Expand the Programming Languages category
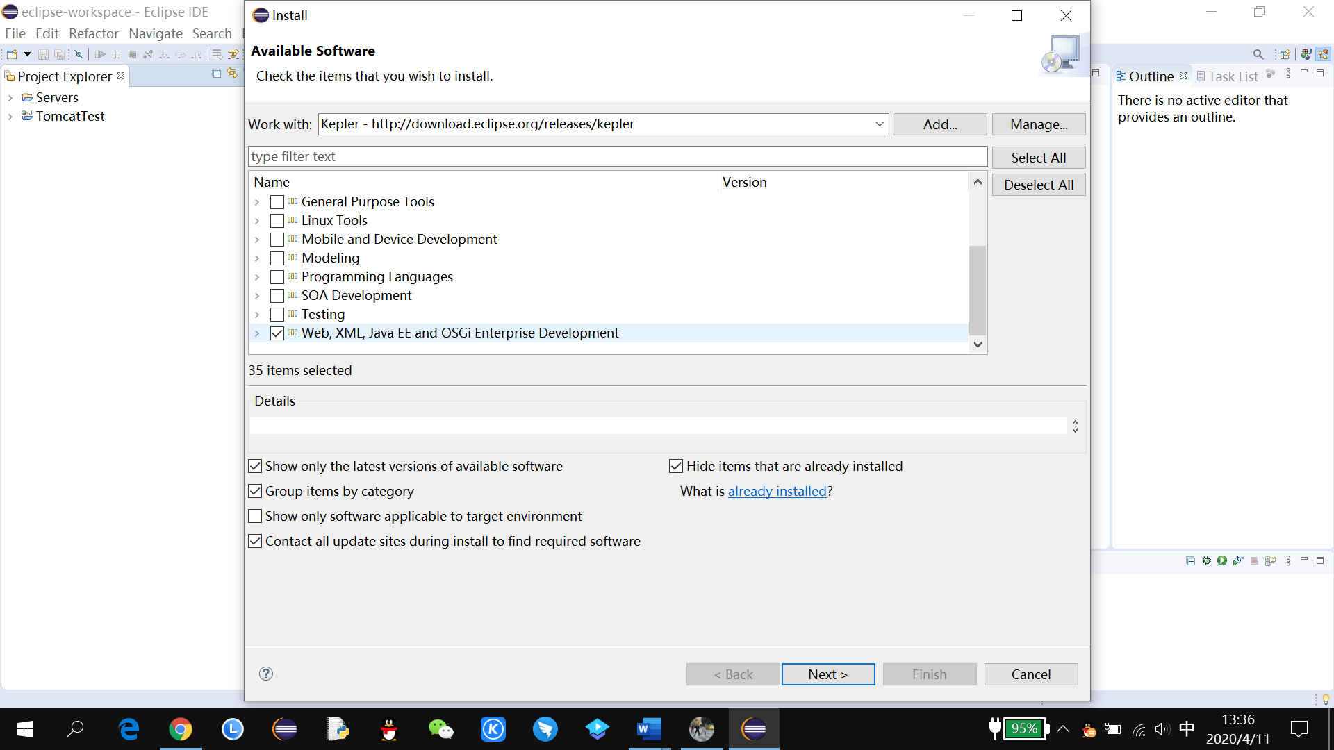Viewport: 1334px width, 750px height. pyautogui.click(x=257, y=277)
